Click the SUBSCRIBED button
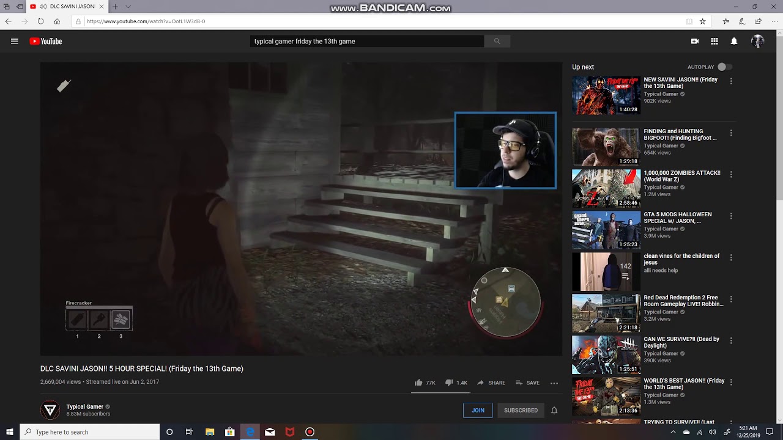 [521, 410]
